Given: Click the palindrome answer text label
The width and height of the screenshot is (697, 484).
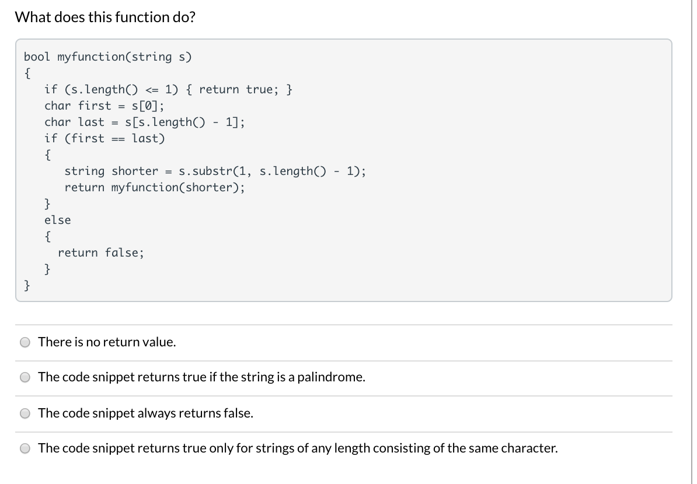Looking at the screenshot, I should click(x=201, y=377).
